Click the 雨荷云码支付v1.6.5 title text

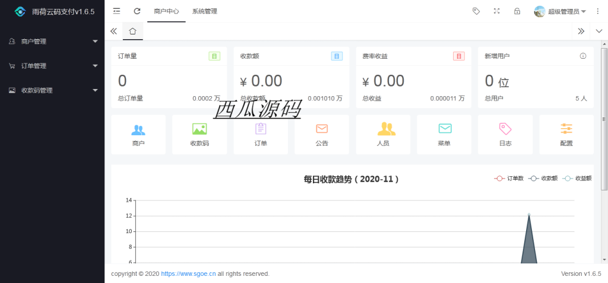click(63, 12)
